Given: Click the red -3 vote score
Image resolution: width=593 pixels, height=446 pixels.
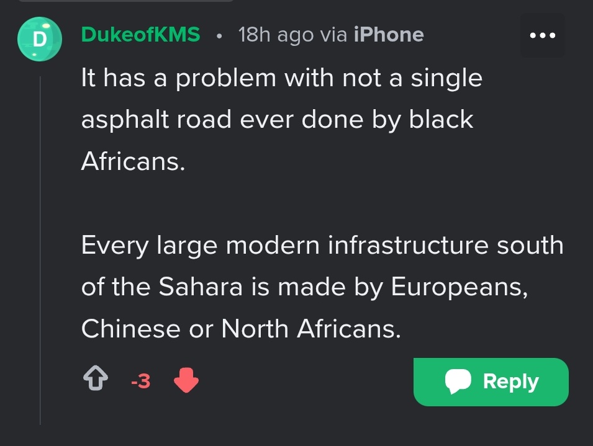Looking at the screenshot, I should coord(141,381).
